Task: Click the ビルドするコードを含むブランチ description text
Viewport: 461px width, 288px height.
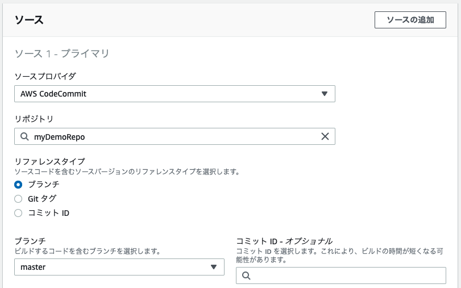Action: tap(88, 251)
